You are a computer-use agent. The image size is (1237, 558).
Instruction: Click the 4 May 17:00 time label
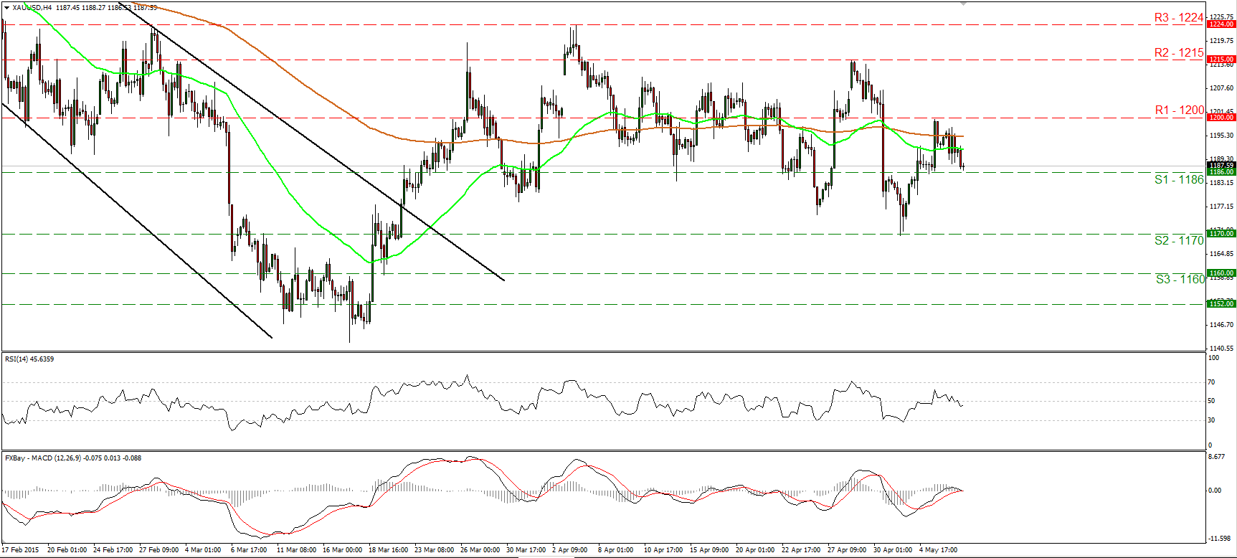(938, 551)
